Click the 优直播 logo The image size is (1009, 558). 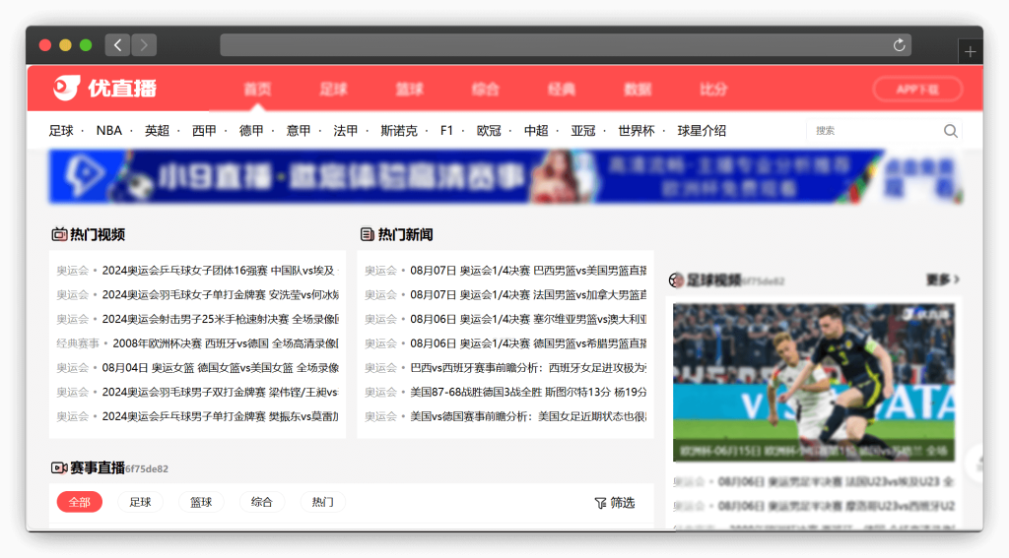(x=104, y=88)
